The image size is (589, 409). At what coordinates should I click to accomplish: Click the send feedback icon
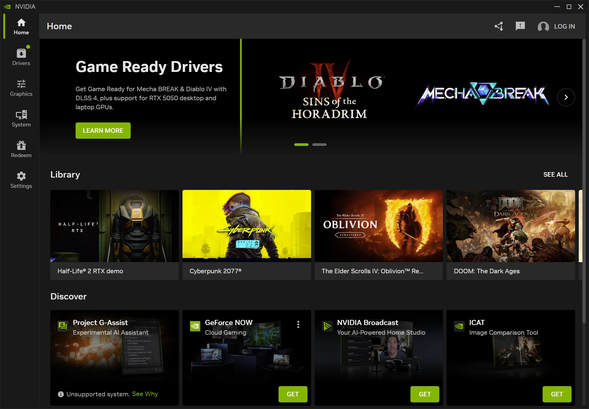pyautogui.click(x=520, y=26)
